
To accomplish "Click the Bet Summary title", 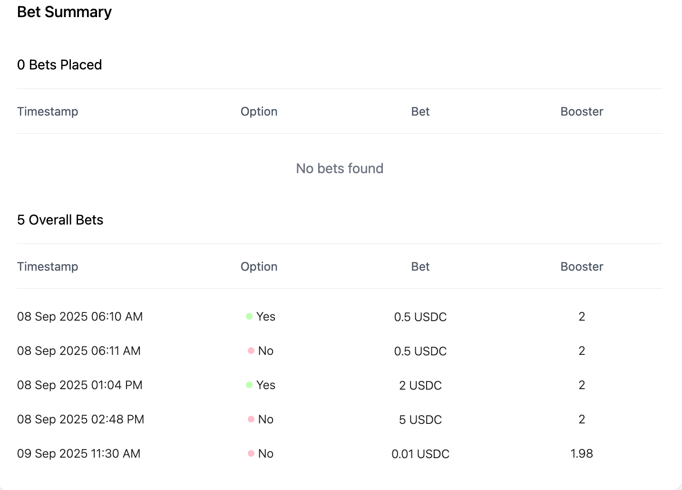I will 65,12.
